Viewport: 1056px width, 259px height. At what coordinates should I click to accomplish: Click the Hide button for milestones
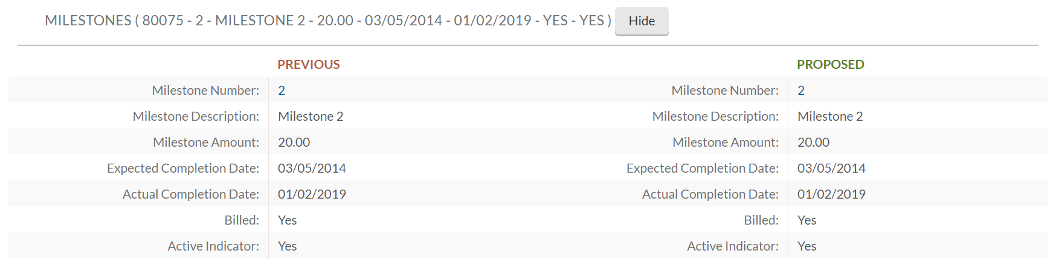coord(641,21)
